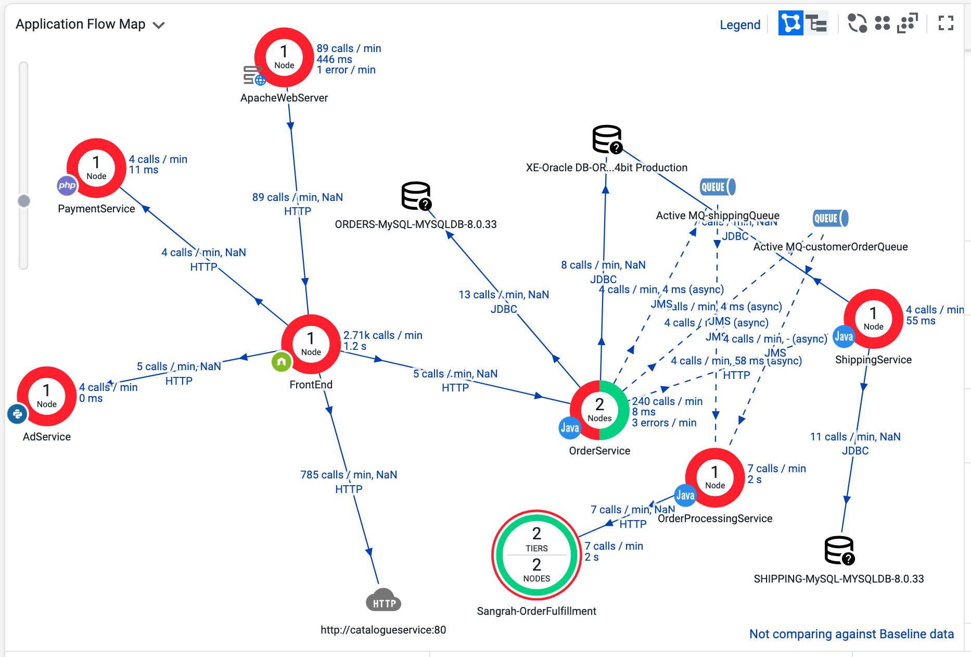Screen dimensions: 971x657
Task: Select the OrderProcessingService node circle
Action: tap(715, 477)
